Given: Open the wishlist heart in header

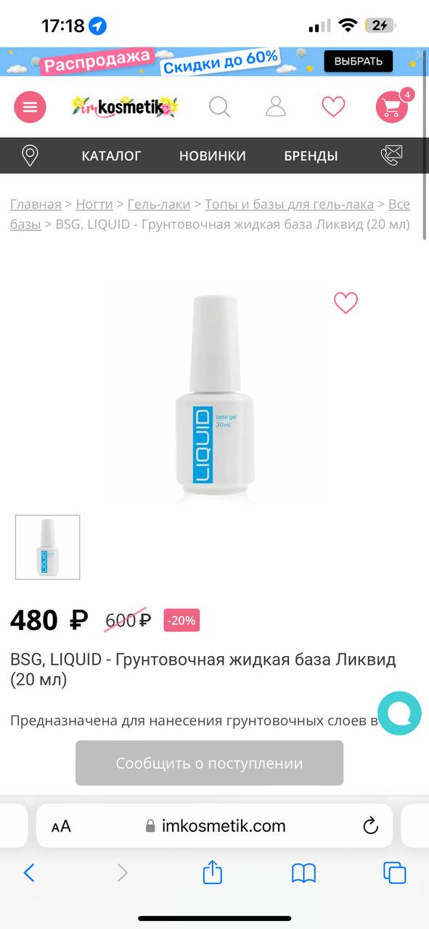Looking at the screenshot, I should 333,107.
